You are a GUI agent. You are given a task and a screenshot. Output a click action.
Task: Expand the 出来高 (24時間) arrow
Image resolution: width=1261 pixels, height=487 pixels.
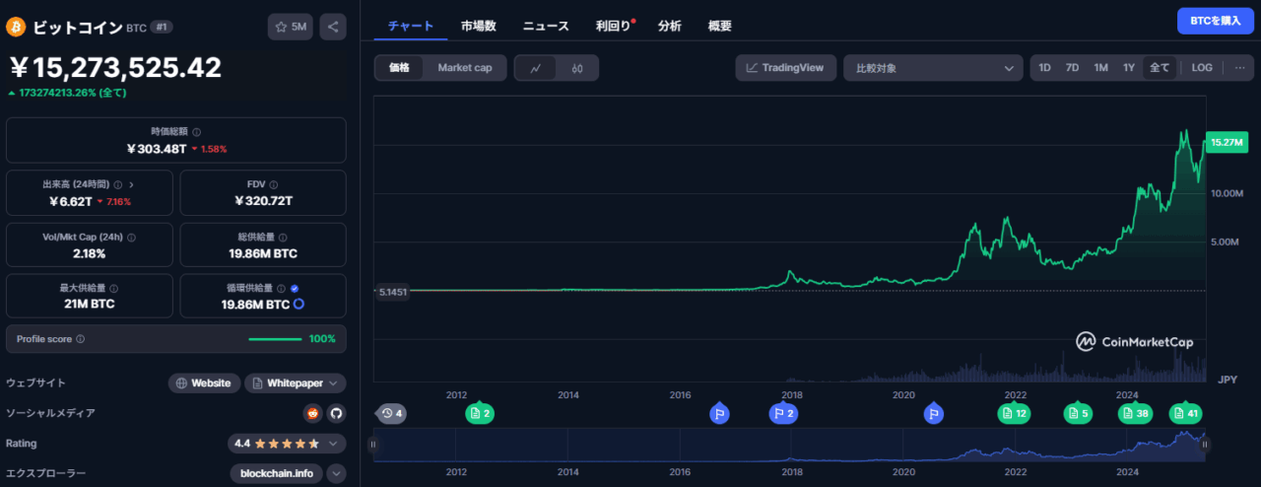click(132, 184)
